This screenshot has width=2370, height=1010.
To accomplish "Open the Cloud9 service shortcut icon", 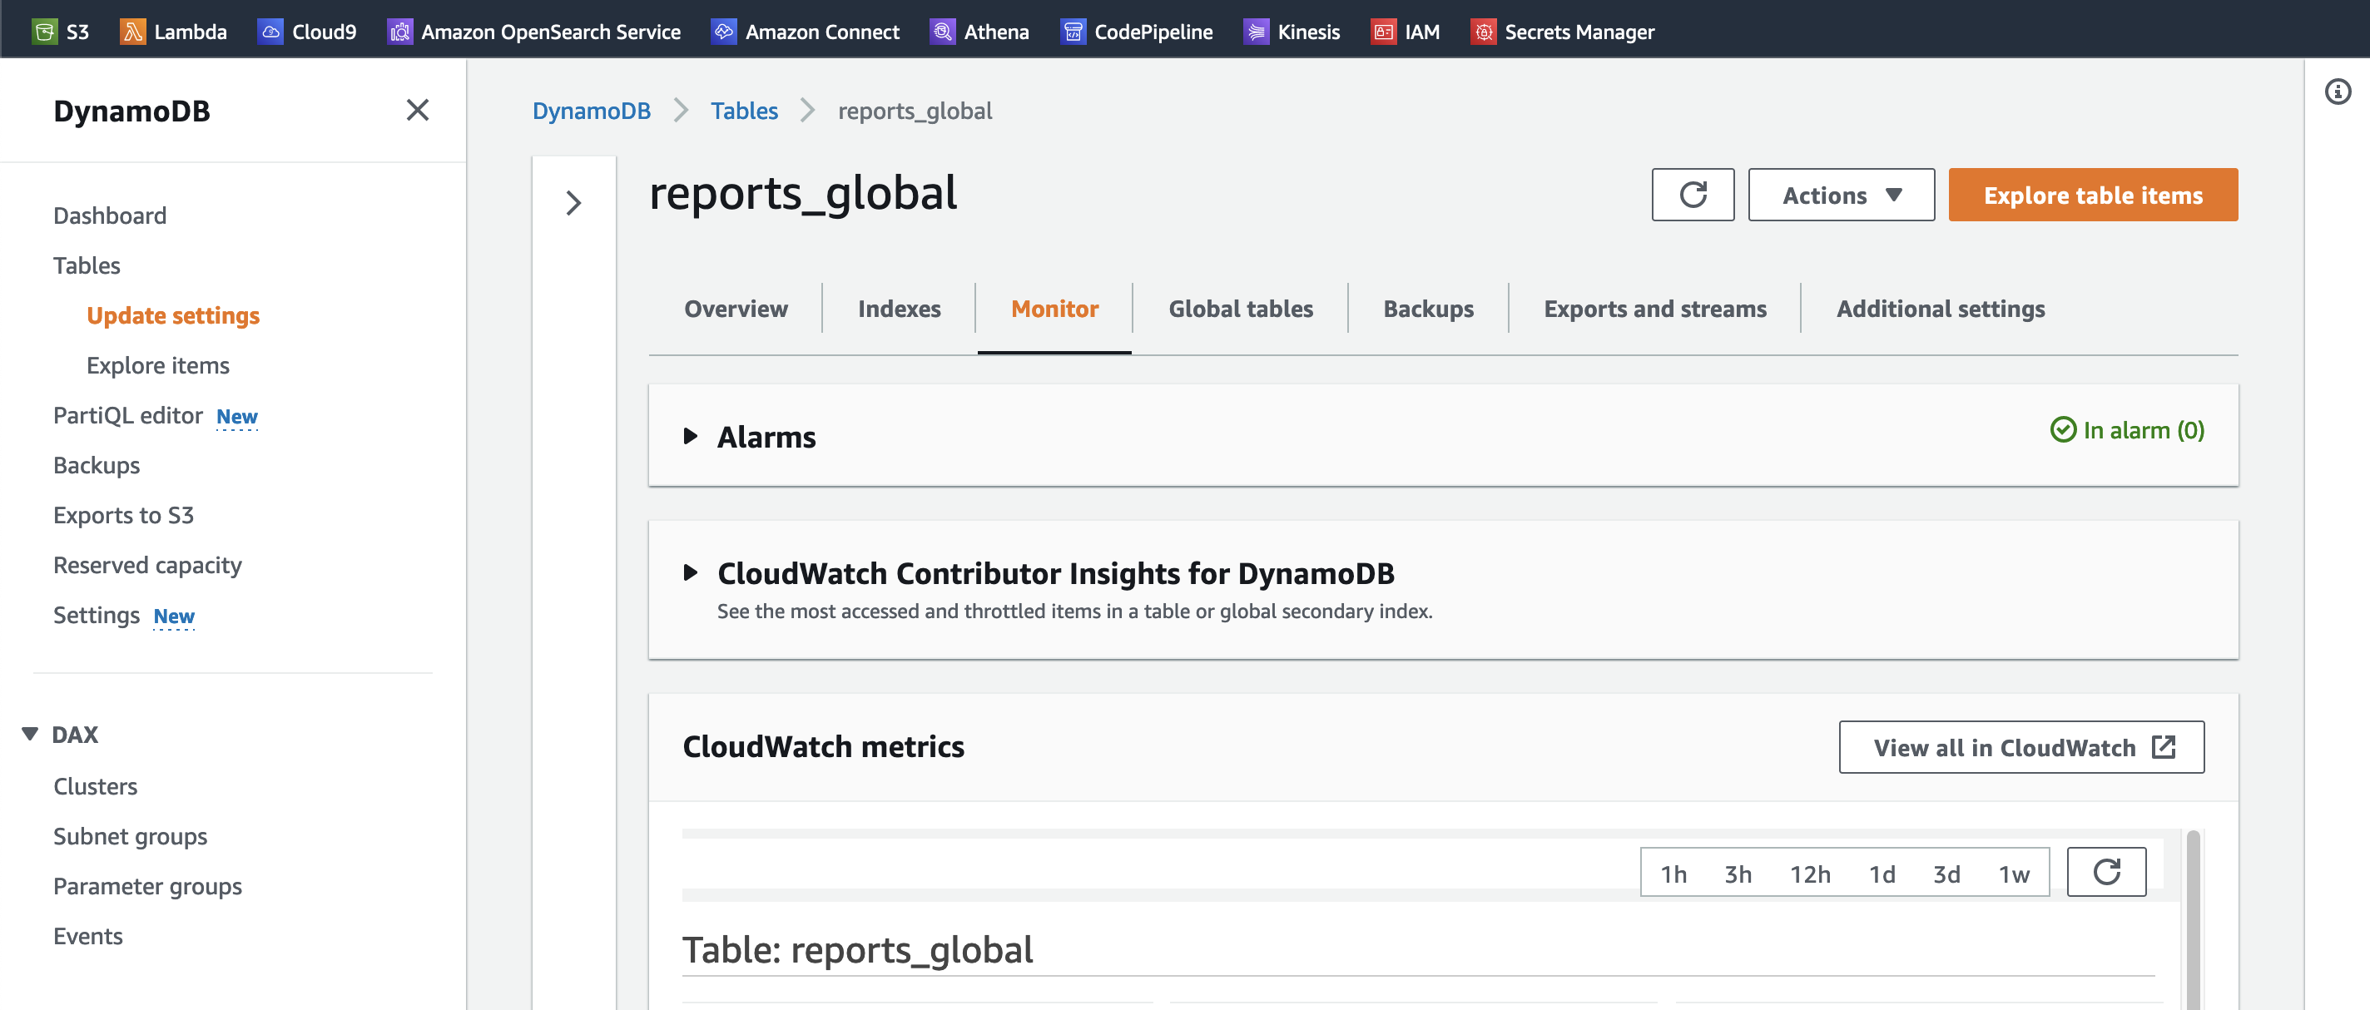I will coord(270,32).
